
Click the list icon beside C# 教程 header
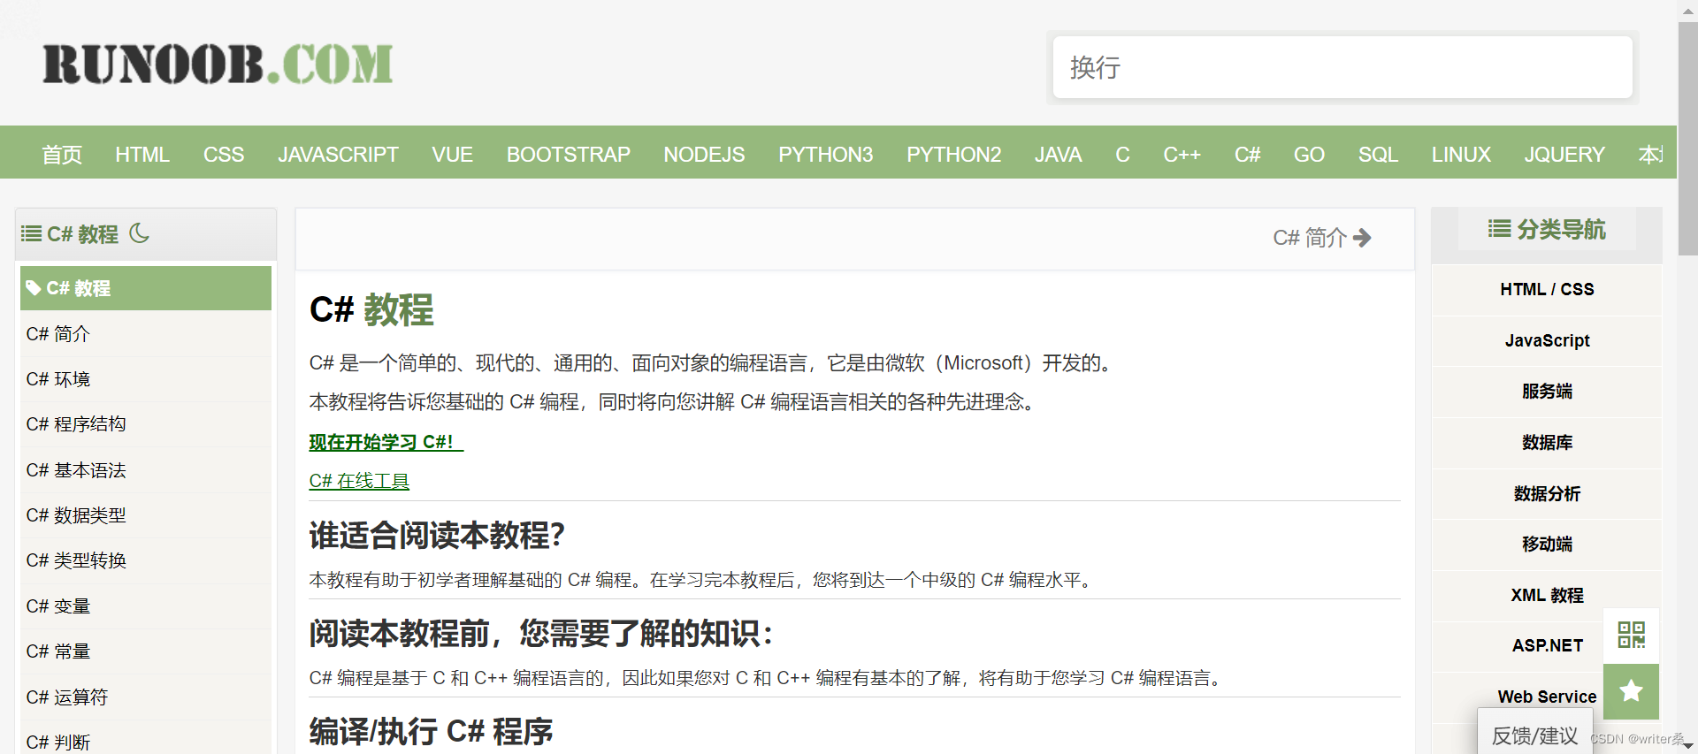coord(31,234)
